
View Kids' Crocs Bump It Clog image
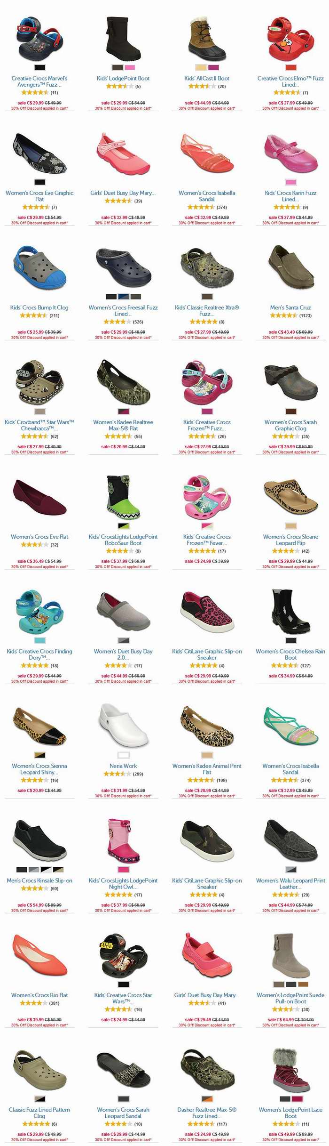[x=39, y=267]
